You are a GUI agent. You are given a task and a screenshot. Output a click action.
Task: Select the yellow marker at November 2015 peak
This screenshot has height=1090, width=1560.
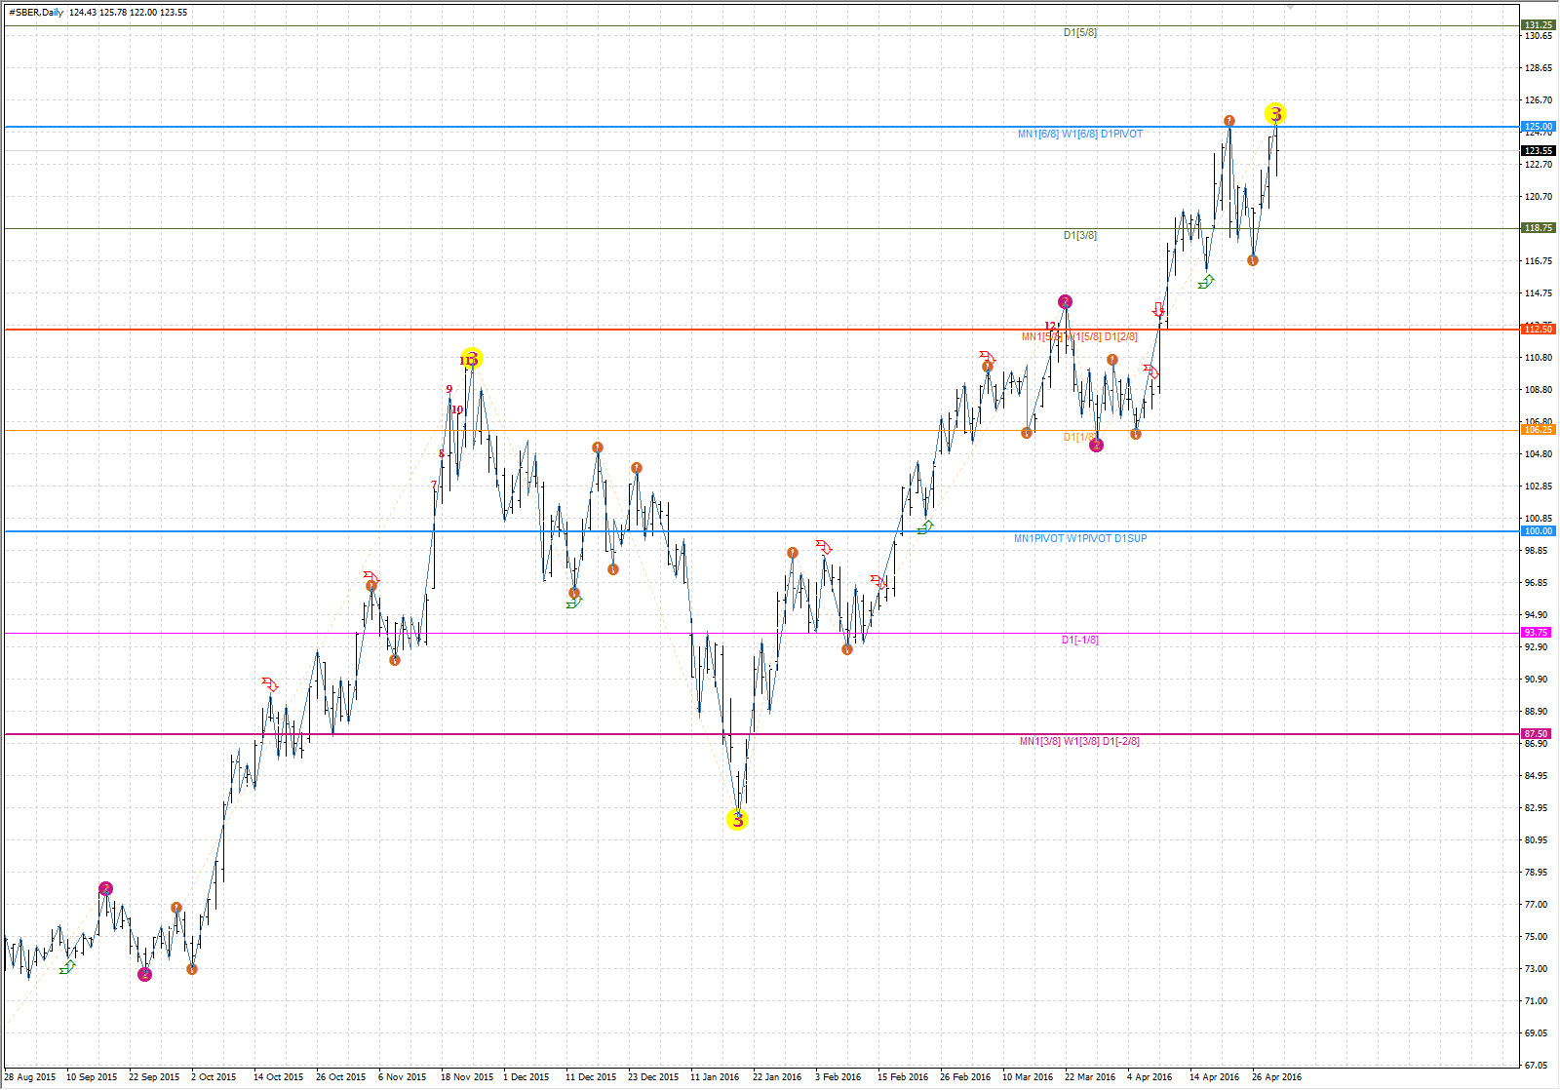pos(472,359)
